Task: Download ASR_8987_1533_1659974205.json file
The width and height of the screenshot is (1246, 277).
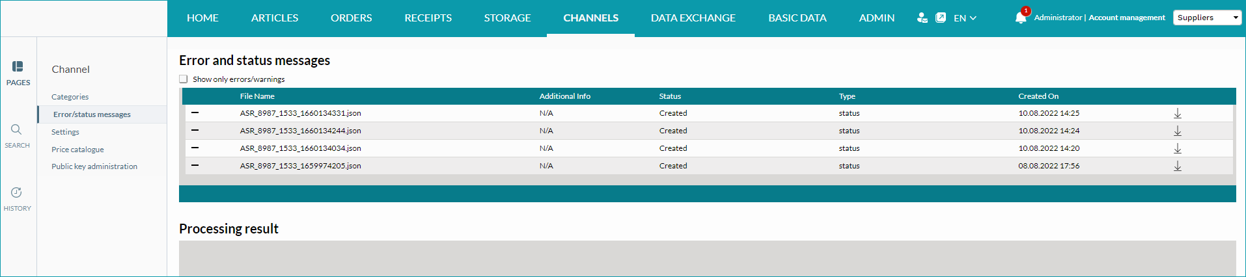Action: pyautogui.click(x=1178, y=166)
